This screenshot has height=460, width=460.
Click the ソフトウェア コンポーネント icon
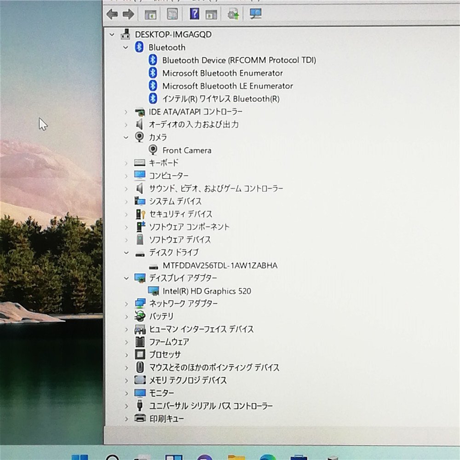pyautogui.click(x=141, y=227)
